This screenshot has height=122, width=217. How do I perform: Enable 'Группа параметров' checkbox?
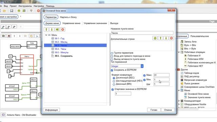pos(112,53)
